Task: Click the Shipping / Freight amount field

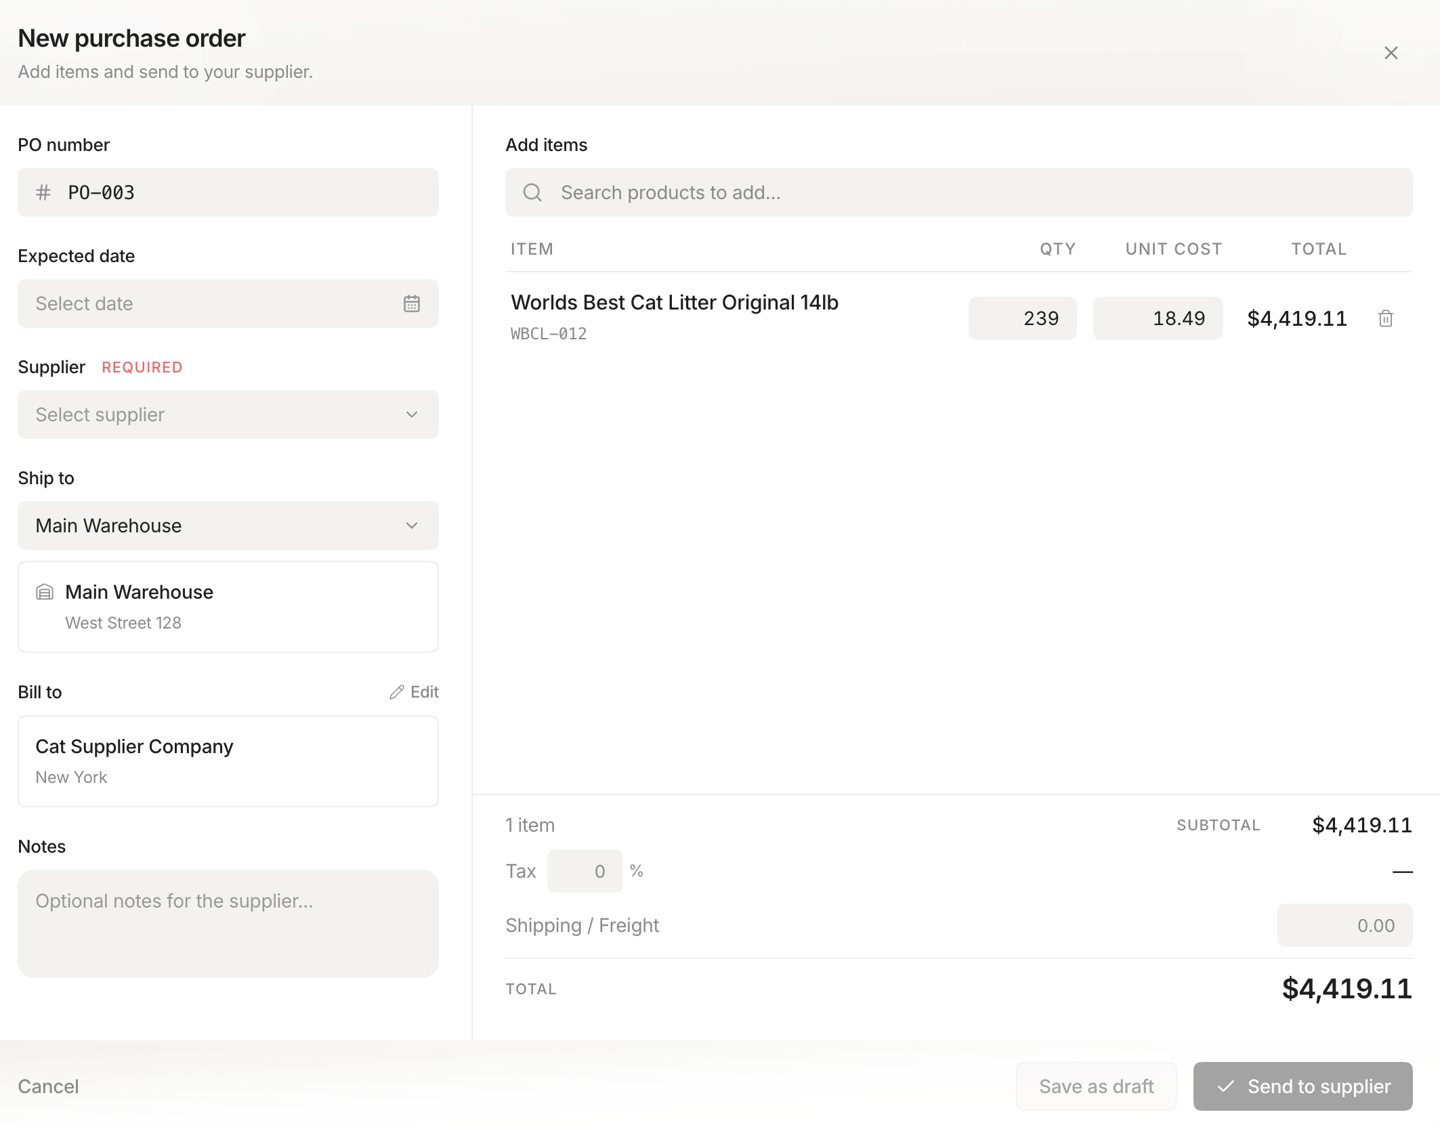Action: tap(1344, 925)
